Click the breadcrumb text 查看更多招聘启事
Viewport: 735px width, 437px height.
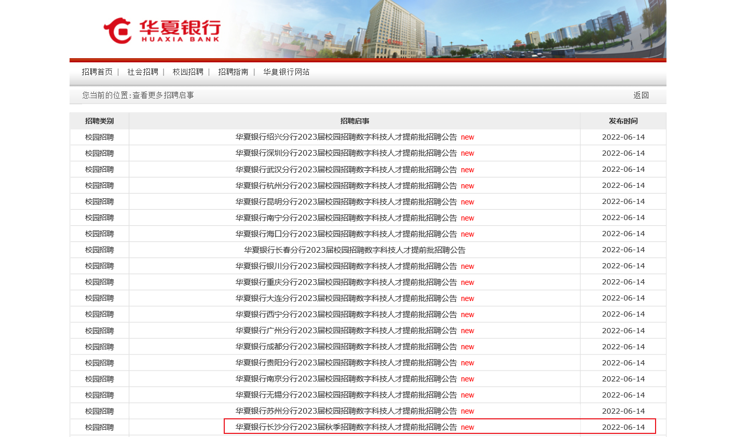point(163,95)
